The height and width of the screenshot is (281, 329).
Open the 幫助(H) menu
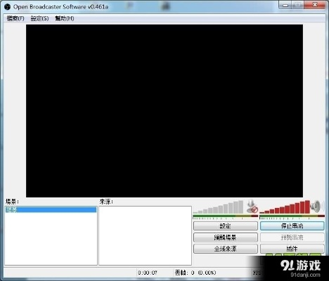point(65,18)
